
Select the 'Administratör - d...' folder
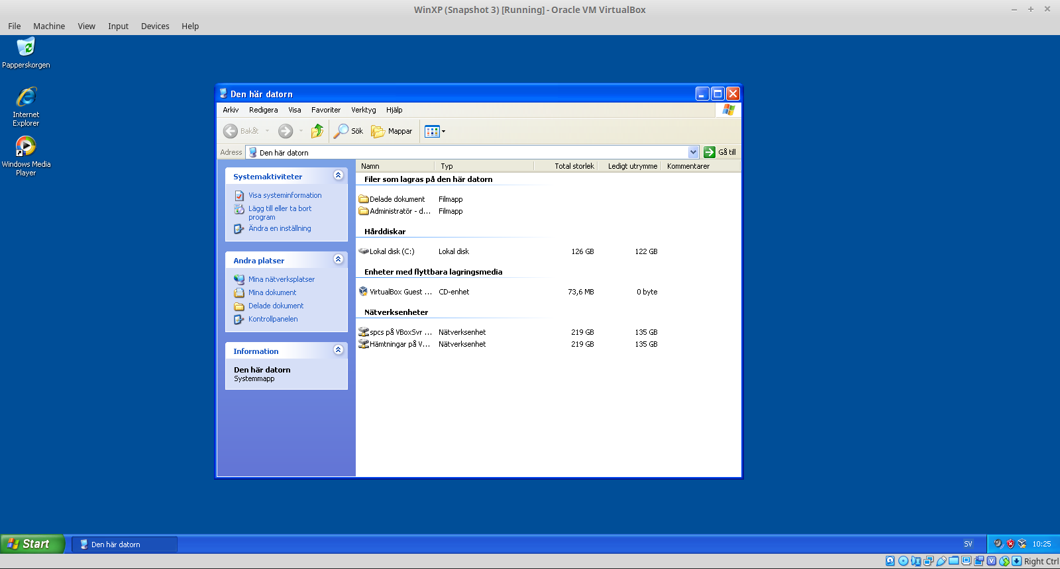tap(395, 211)
